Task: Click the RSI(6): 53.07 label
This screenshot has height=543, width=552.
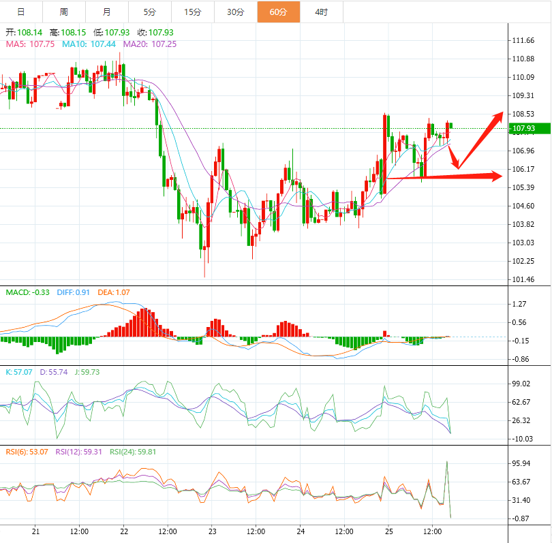Action: pos(27,452)
